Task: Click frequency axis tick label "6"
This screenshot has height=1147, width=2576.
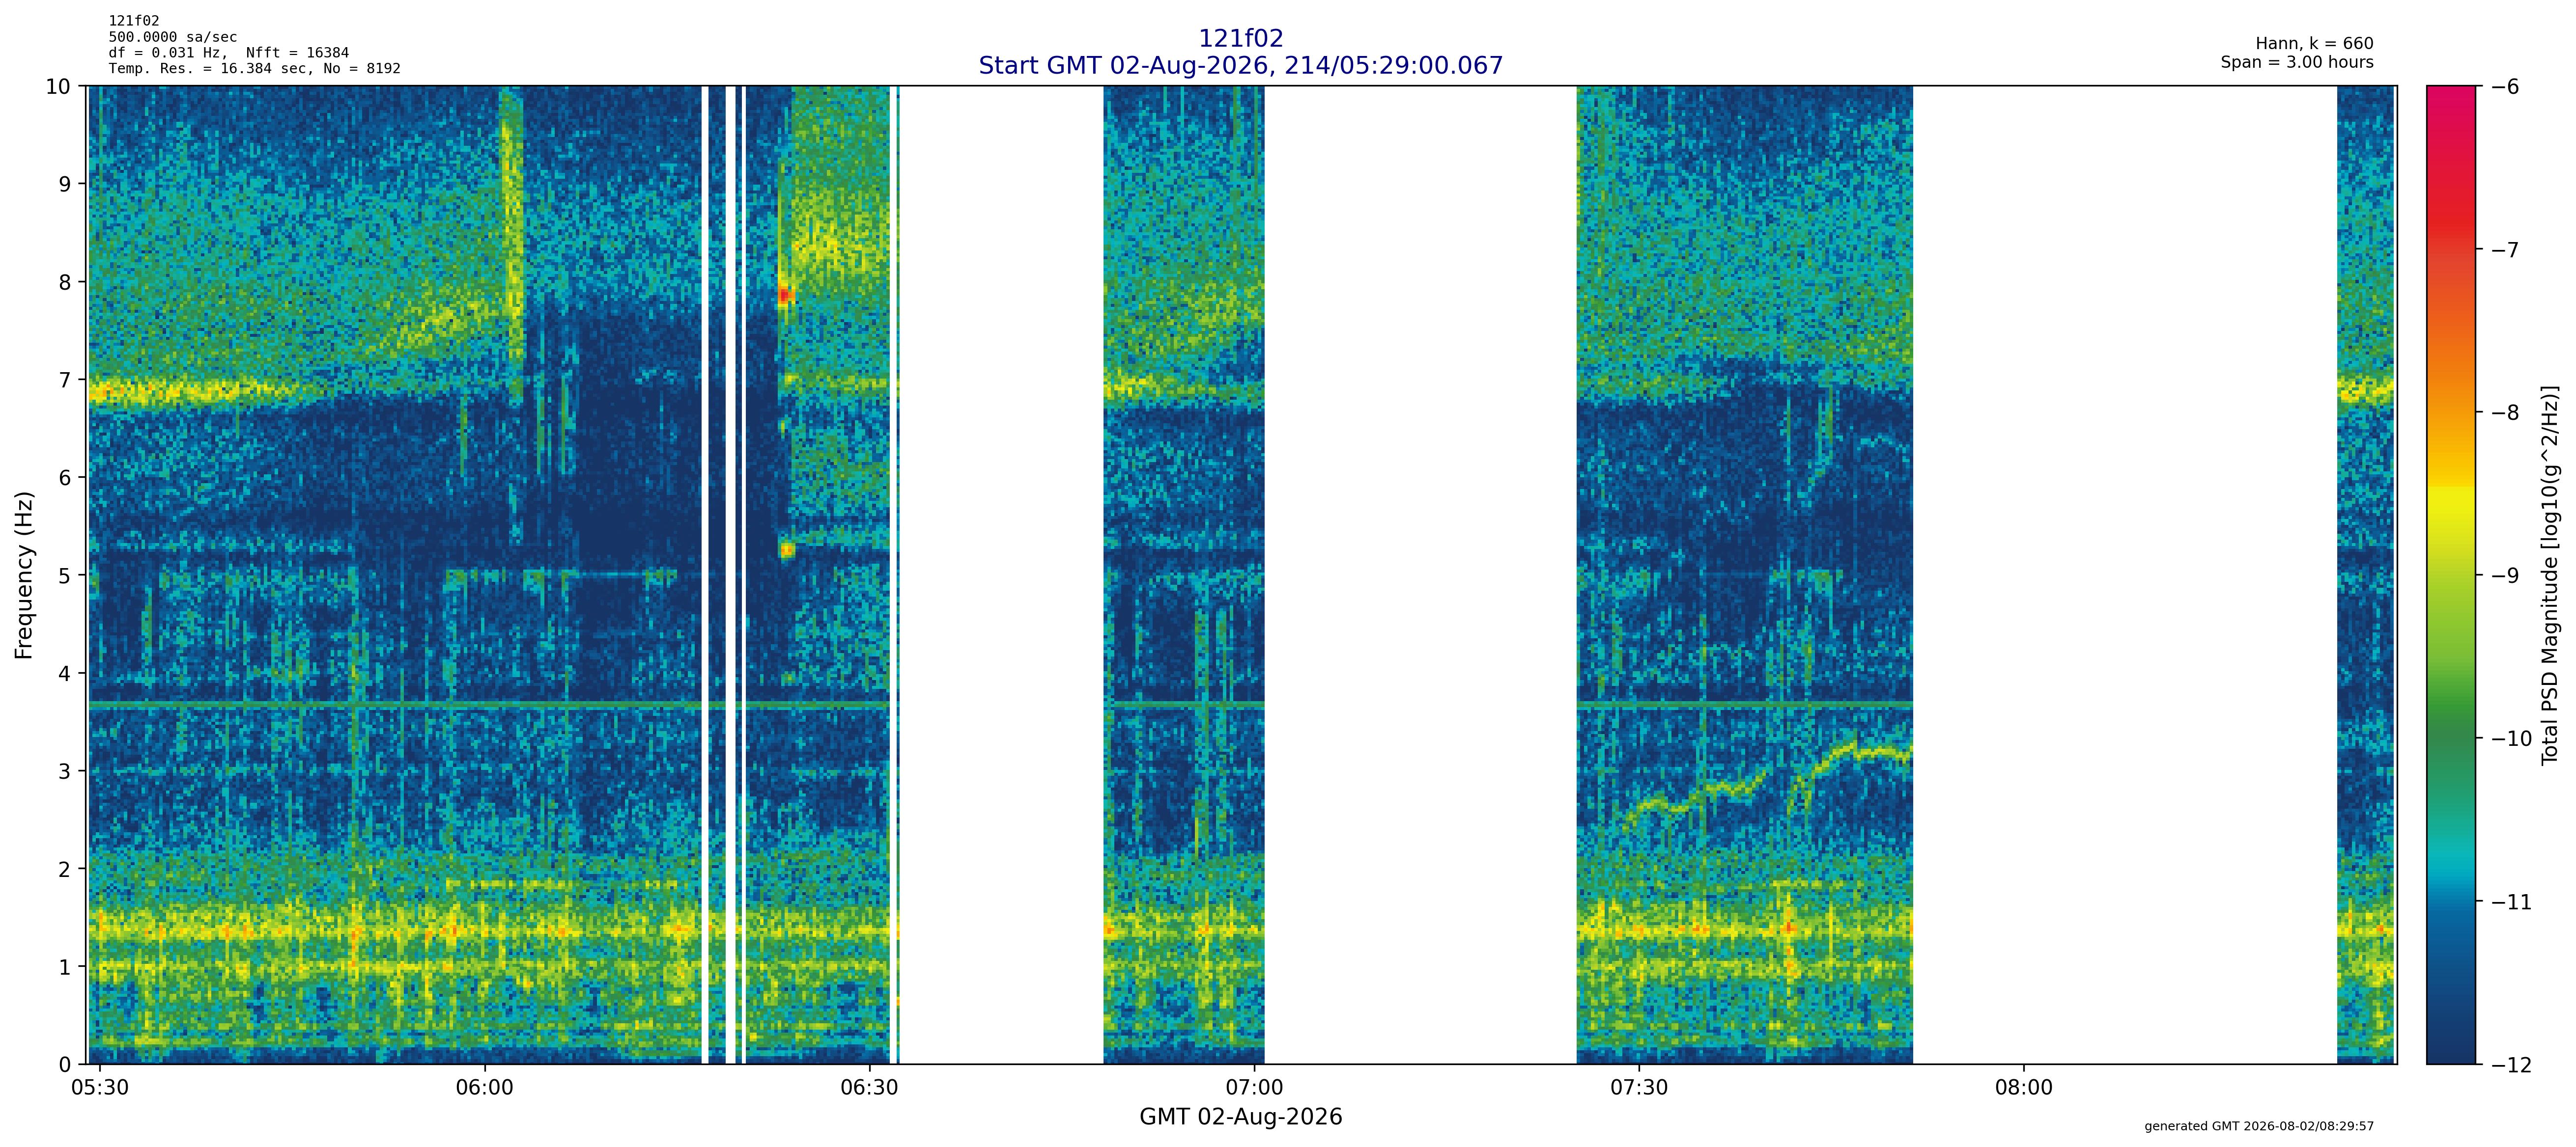Action: [65, 479]
